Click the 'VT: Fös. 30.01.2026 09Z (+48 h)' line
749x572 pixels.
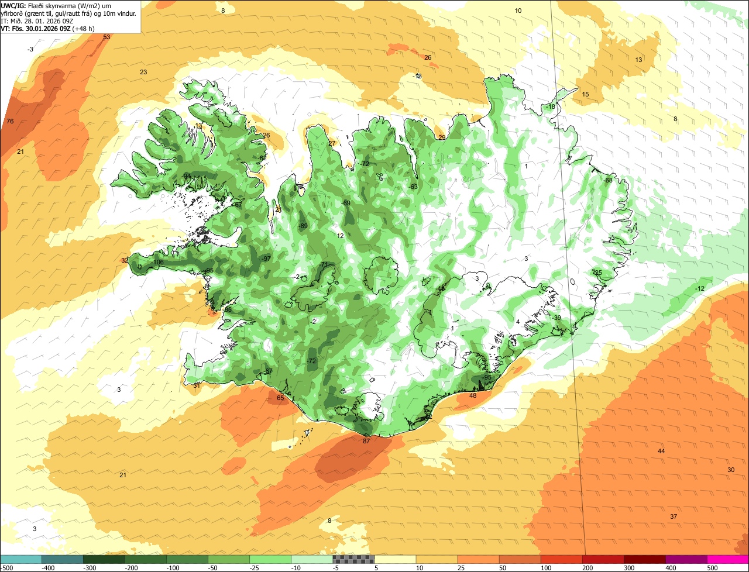tap(48, 28)
